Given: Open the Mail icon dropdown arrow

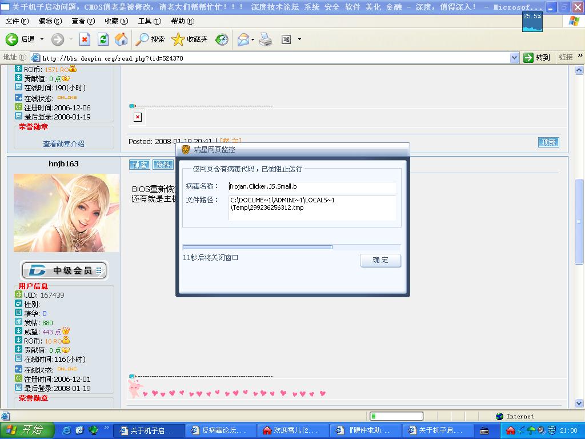Looking at the screenshot, I should (x=253, y=39).
